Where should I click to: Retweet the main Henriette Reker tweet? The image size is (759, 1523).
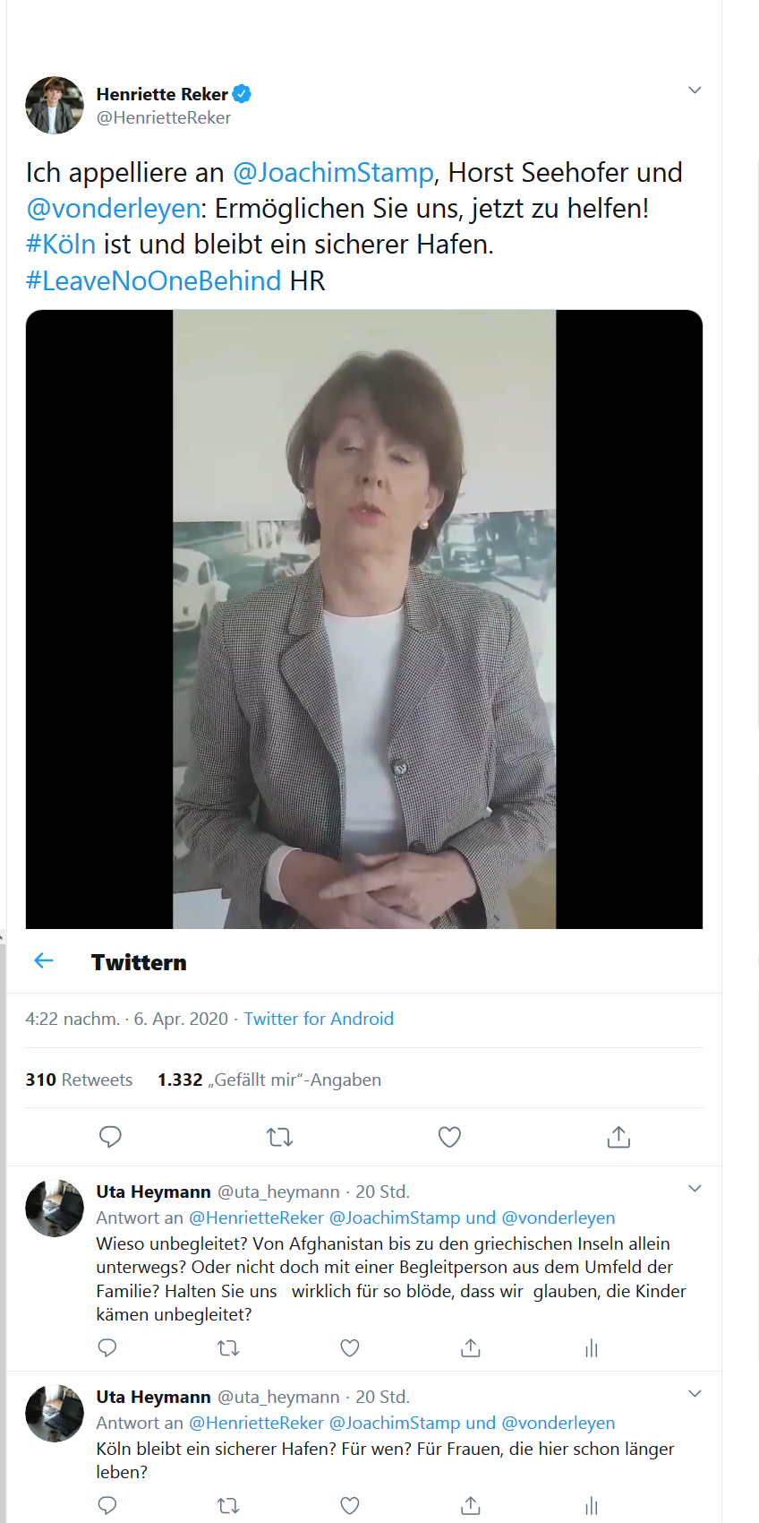coord(279,1137)
